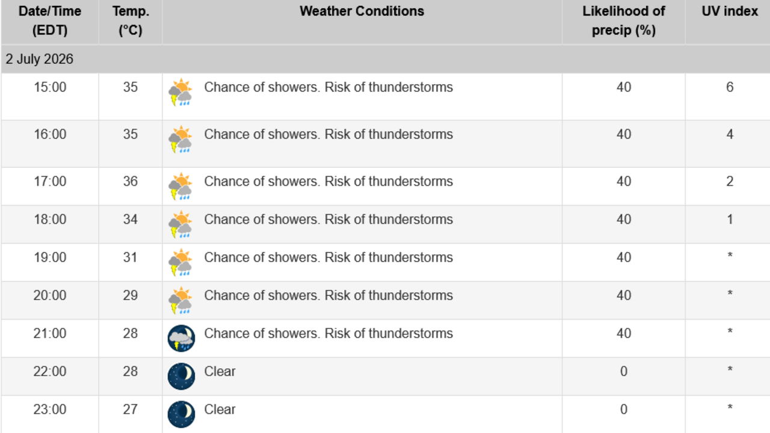770x433 pixels.
Task: Click the 21:00 night thunderstorm icon
Action: click(181, 339)
